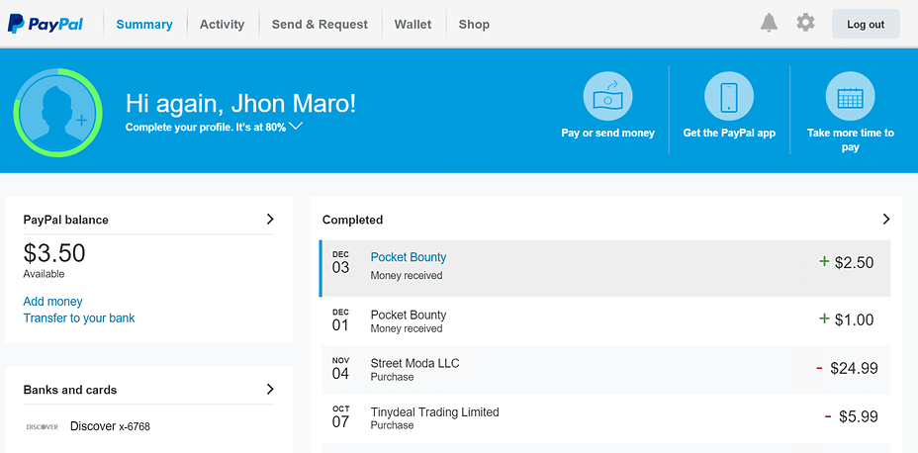Click Transfer to your bank link

coord(79,318)
